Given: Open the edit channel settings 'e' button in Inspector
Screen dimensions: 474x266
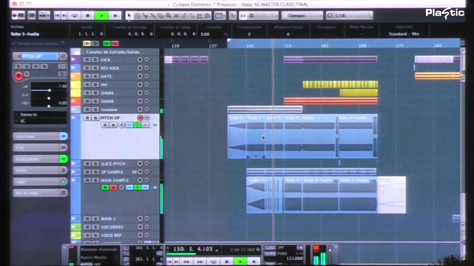Looking at the screenshot, I should click(63, 56).
